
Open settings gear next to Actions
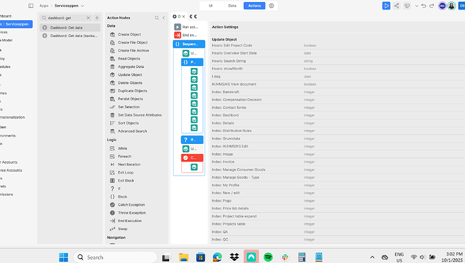[x=272, y=5]
